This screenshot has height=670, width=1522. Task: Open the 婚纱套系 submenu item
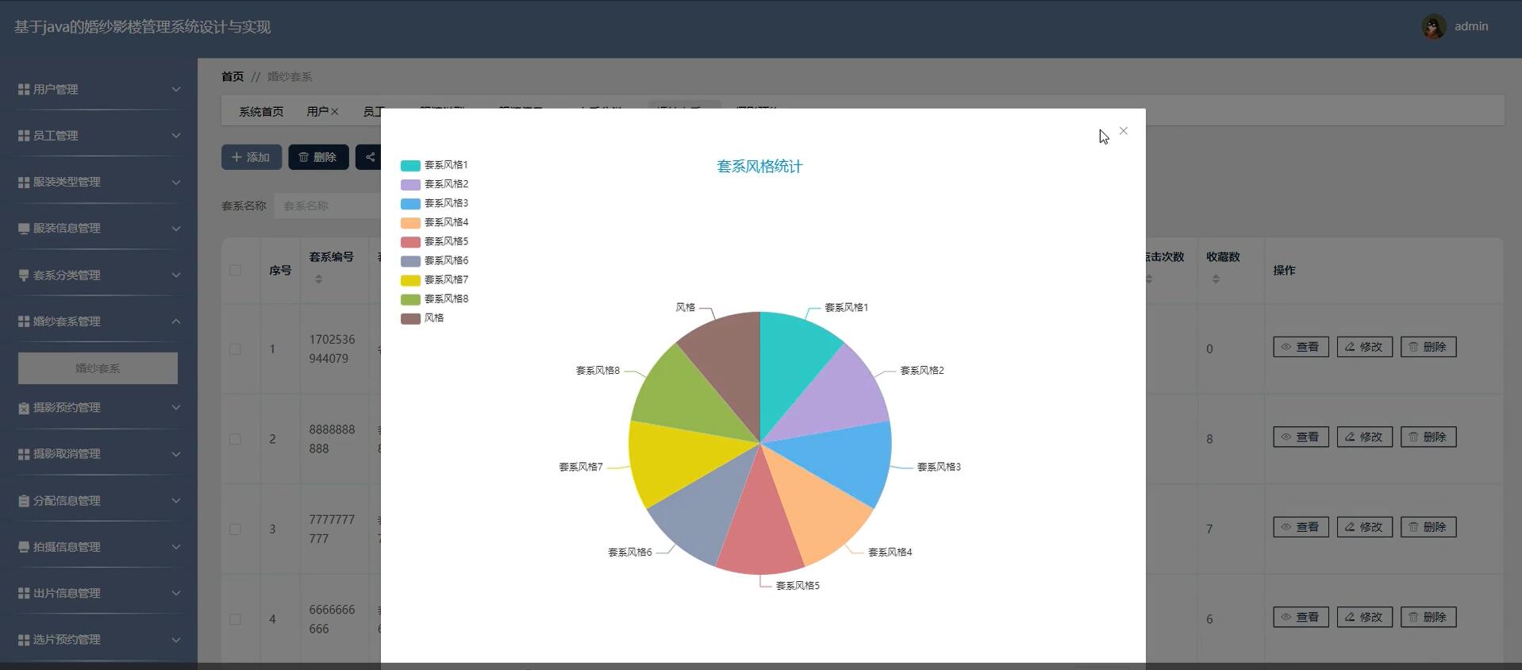point(98,368)
